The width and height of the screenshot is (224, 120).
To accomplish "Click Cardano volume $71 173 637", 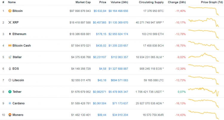I will coord(120,103).
